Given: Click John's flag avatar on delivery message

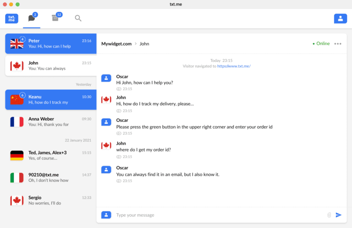Looking at the screenshot, I should point(106,99).
